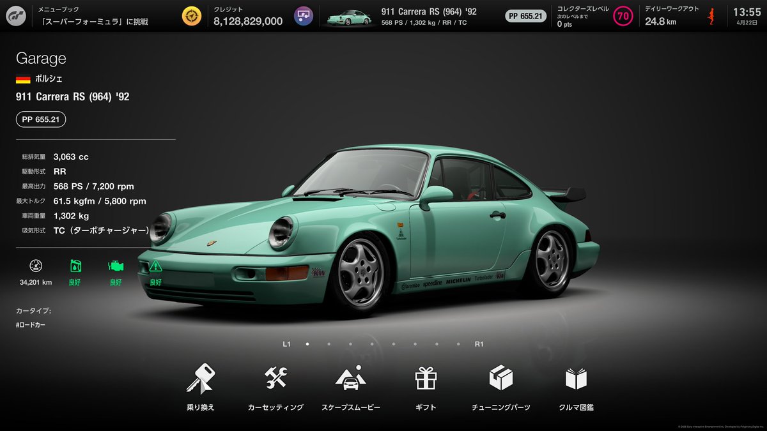Click the 34,201 km mileage text
This screenshot has width=767, height=431.
click(36, 282)
